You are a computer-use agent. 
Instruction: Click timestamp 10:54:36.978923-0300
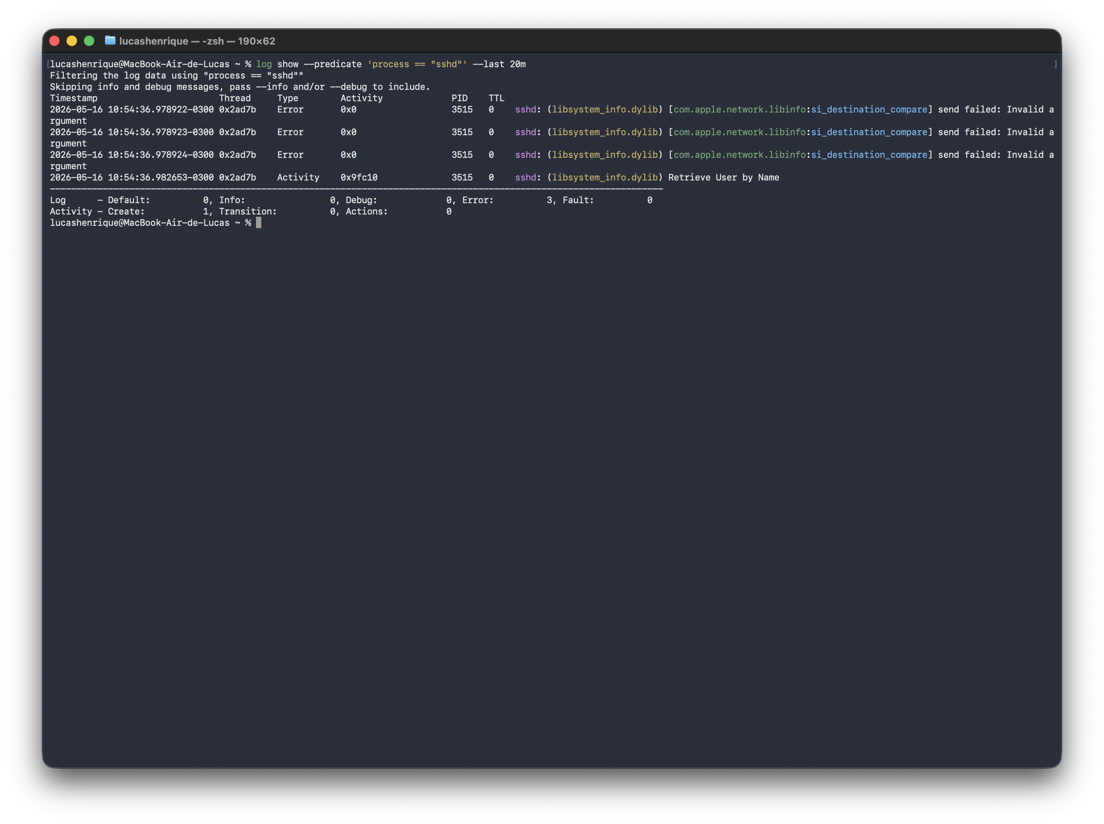(160, 132)
